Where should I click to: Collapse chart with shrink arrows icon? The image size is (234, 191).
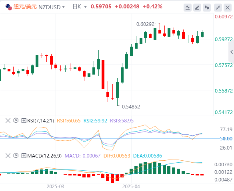[218, 8]
